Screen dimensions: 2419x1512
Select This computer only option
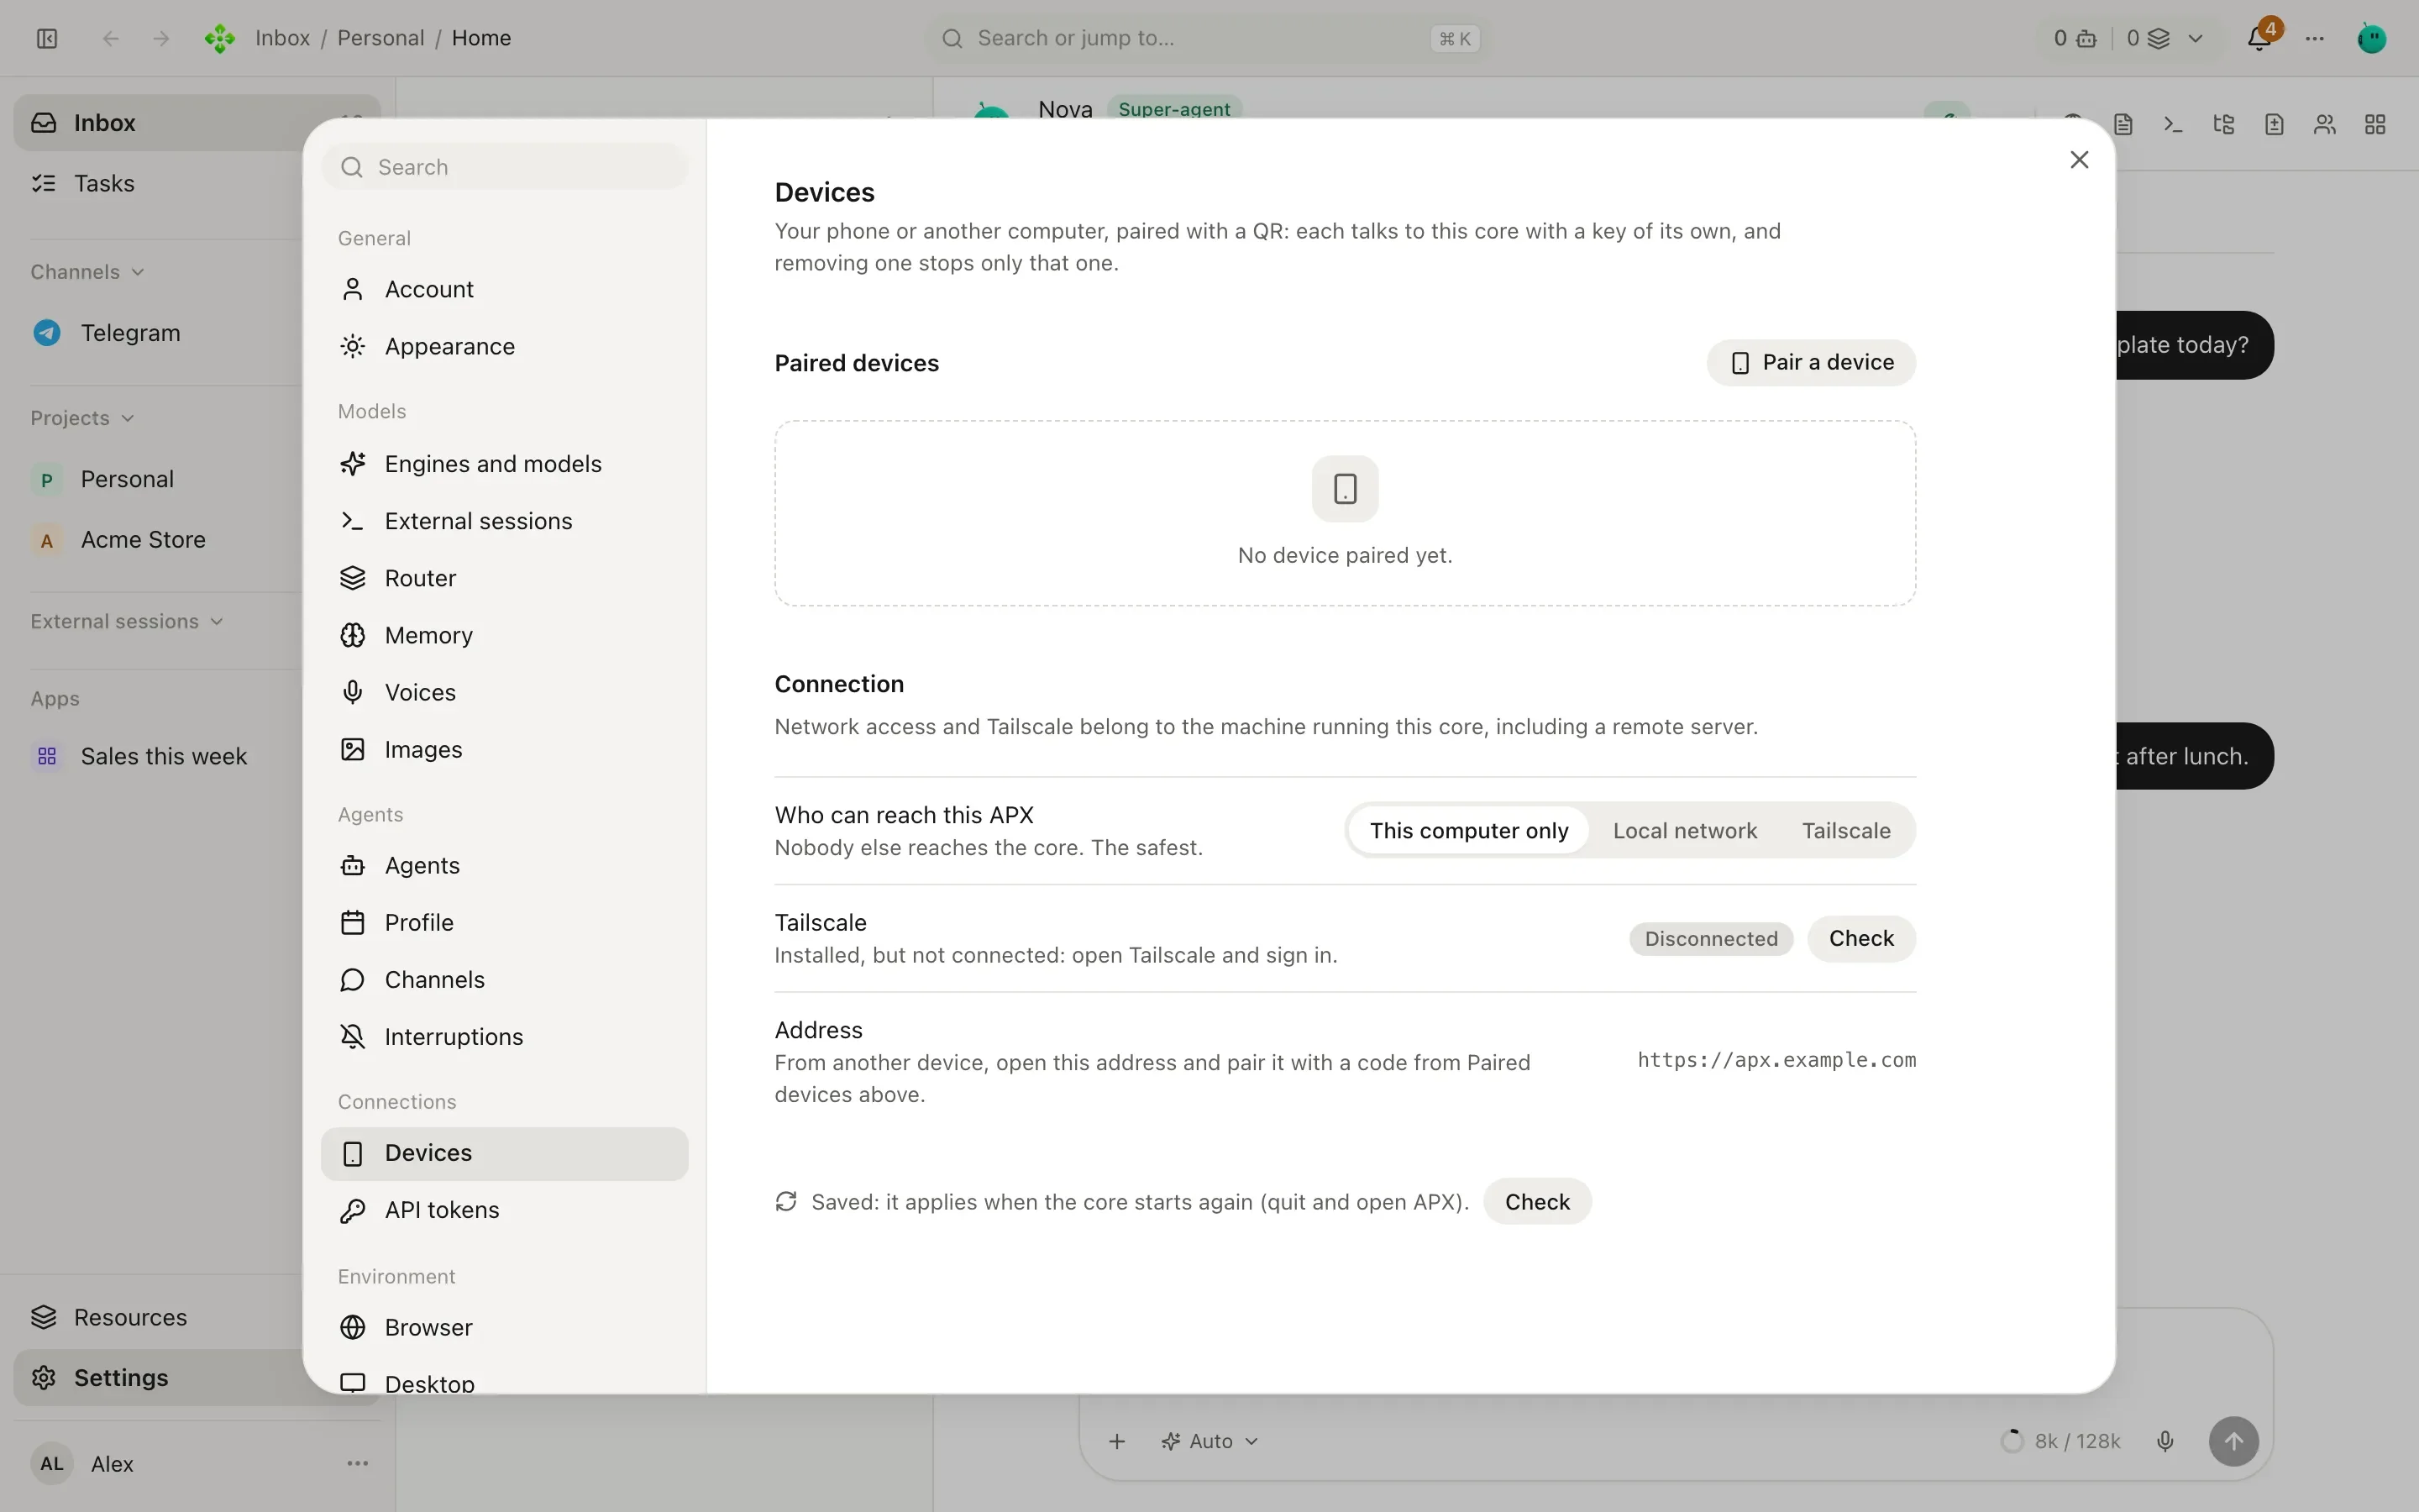tap(1468, 830)
